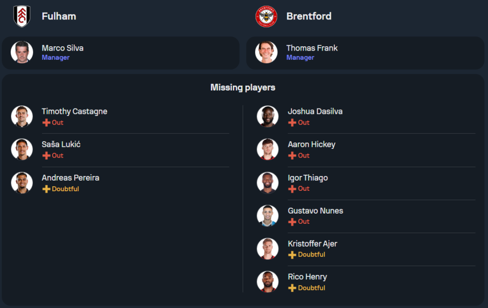488x308 pixels.
Task: Click the yellow doubtful cross under Rico Henry
Action: pos(292,288)
